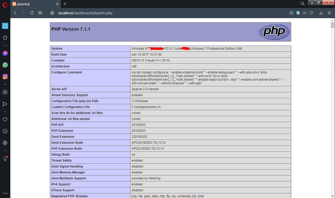Open sidebar three-dots setup menu
The image size is (335, 198).
(5, 193)
